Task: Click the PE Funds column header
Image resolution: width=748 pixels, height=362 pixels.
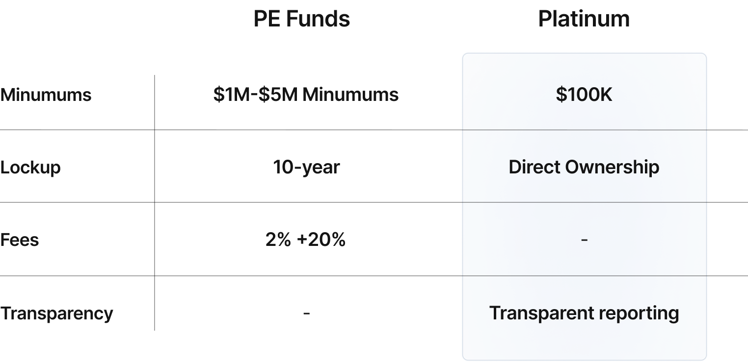Action: pyautogui.click(x=301, y=20)
